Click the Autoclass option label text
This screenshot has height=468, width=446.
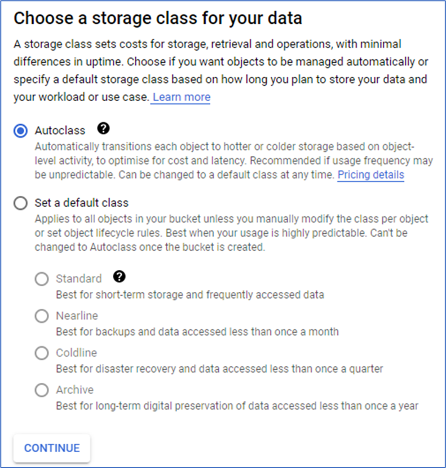pos(60,130)
